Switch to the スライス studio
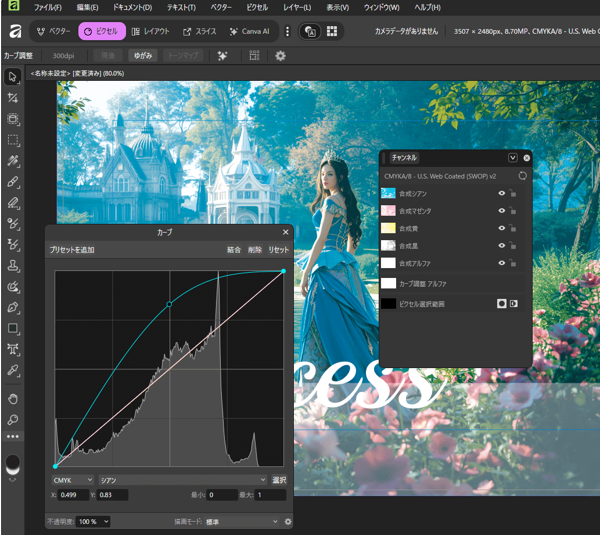Screen dimensions: 600x535 (x=200, y=31)
